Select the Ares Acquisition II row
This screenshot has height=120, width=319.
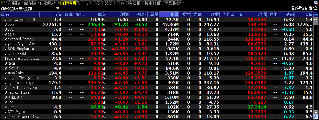(x=157, y=20)
